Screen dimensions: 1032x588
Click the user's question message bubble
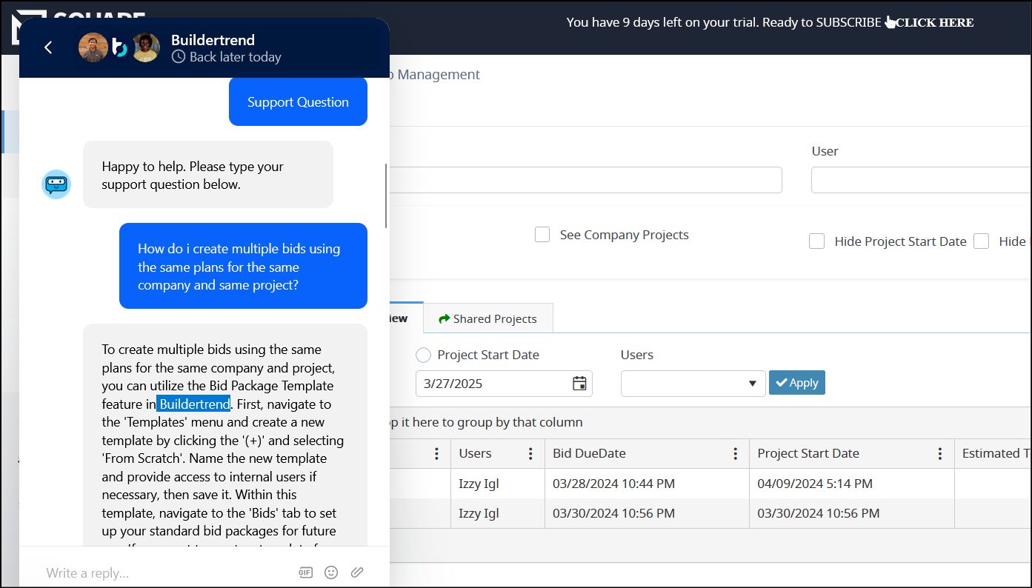[243, 266]
